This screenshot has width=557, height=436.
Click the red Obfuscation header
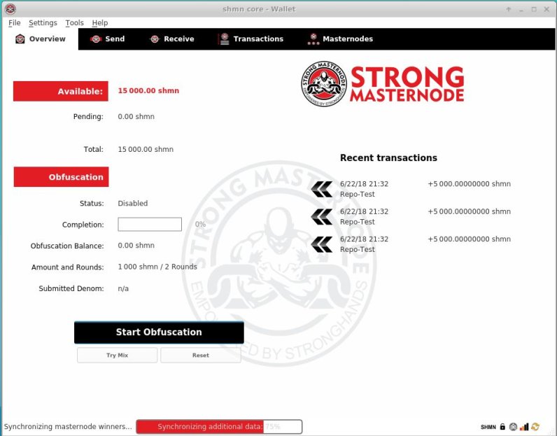pos(61,176)
